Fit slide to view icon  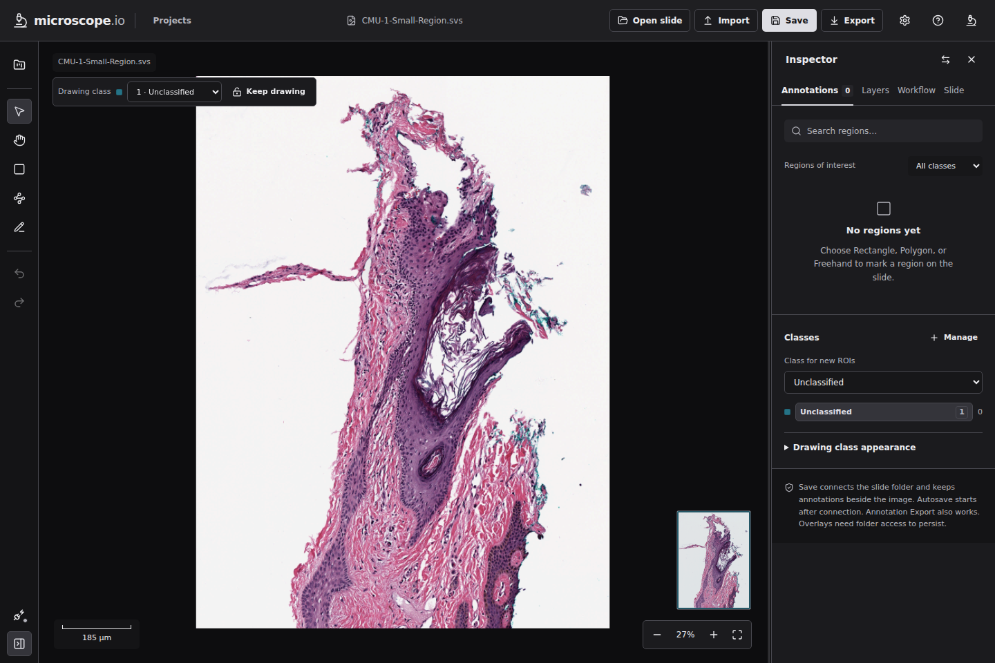(737, 635)
